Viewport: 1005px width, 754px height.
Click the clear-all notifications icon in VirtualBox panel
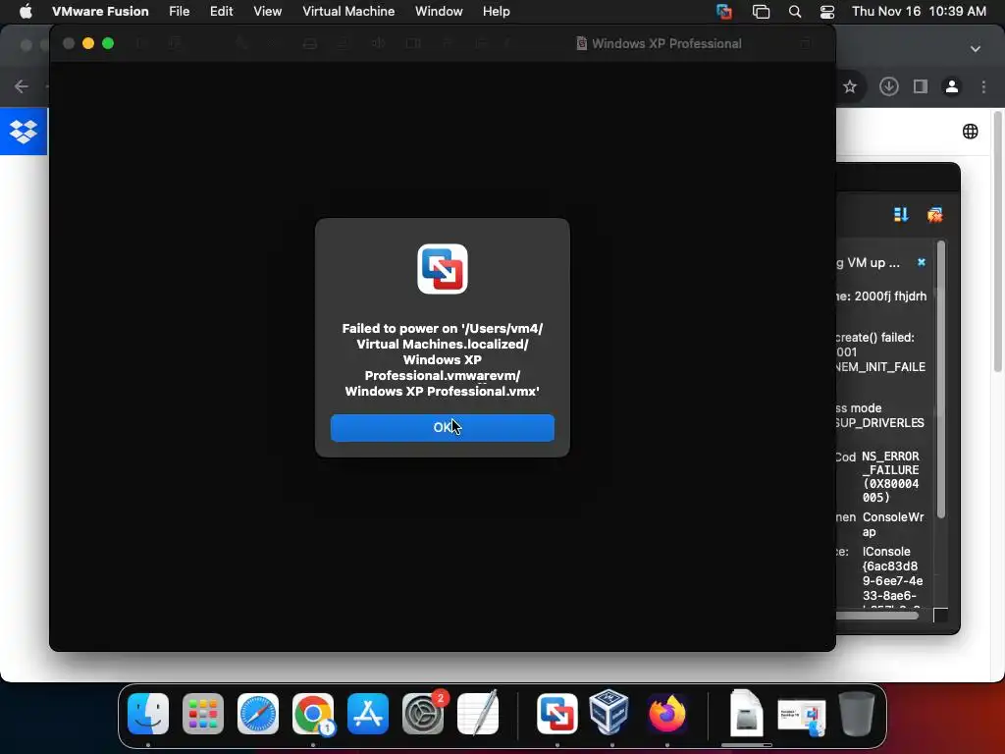934,215
